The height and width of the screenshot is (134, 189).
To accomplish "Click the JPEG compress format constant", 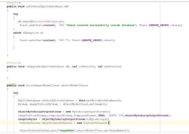I will [101, 115].
